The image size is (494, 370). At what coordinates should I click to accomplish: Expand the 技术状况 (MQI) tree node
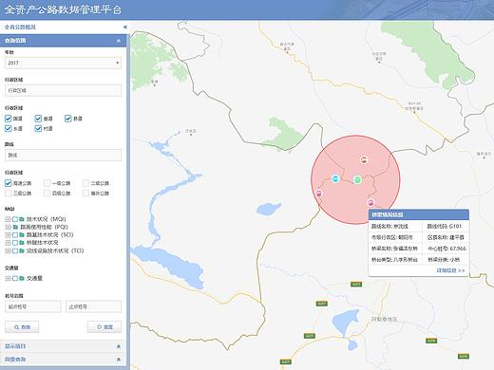8,219
